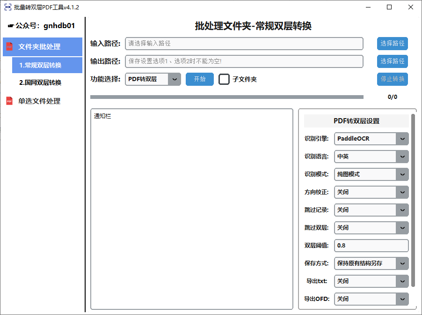This screenshot has height=315, width=422.
Task: Open the 方向校正 dropdown
Action: tap(371, 192)
